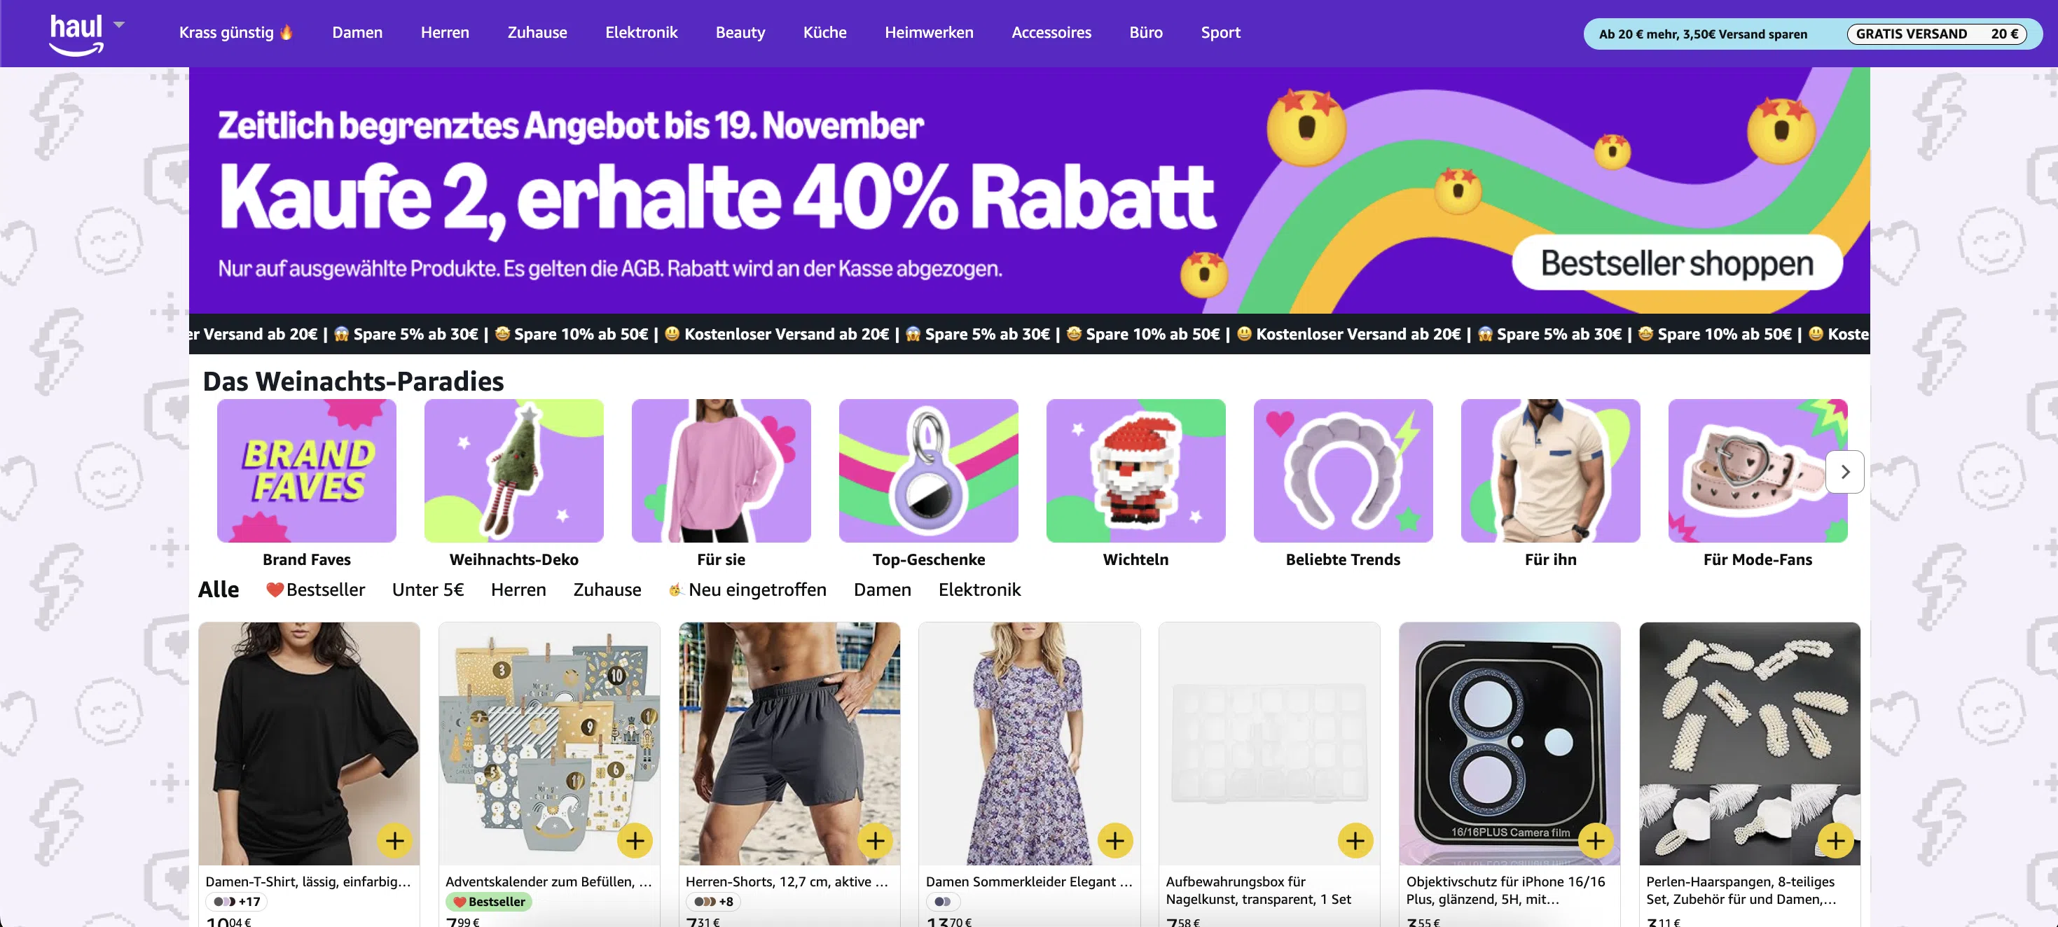Select the Bestseller filter tab
Image resolution: width=2058 pixels, height=927 pixels.
pos(316,590)
